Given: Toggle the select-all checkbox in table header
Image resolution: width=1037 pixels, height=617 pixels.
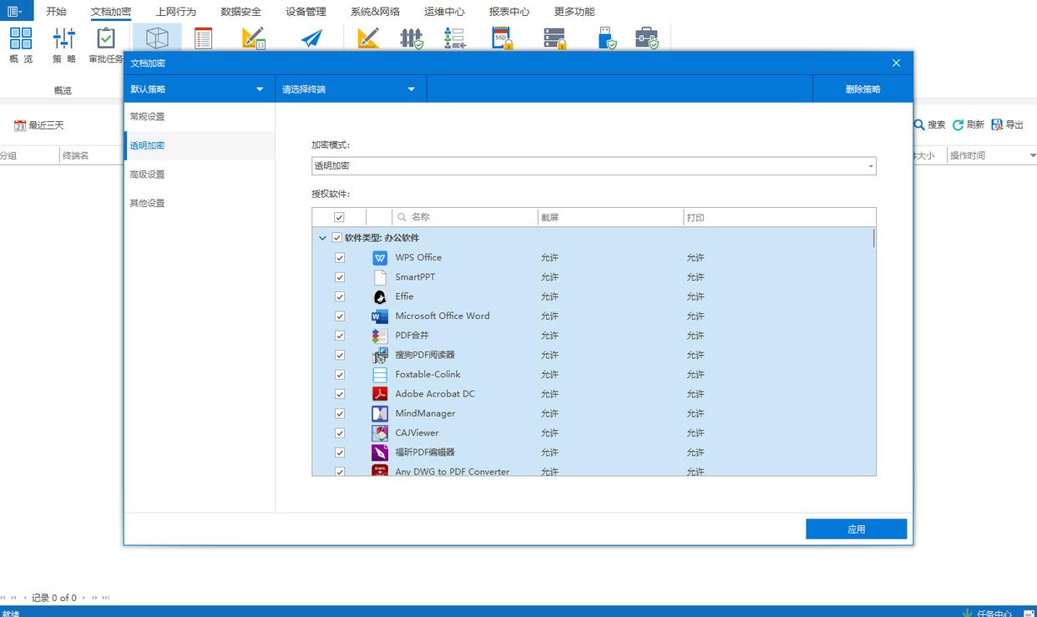Looking at the screenshot, I should (x=339, y=217).
